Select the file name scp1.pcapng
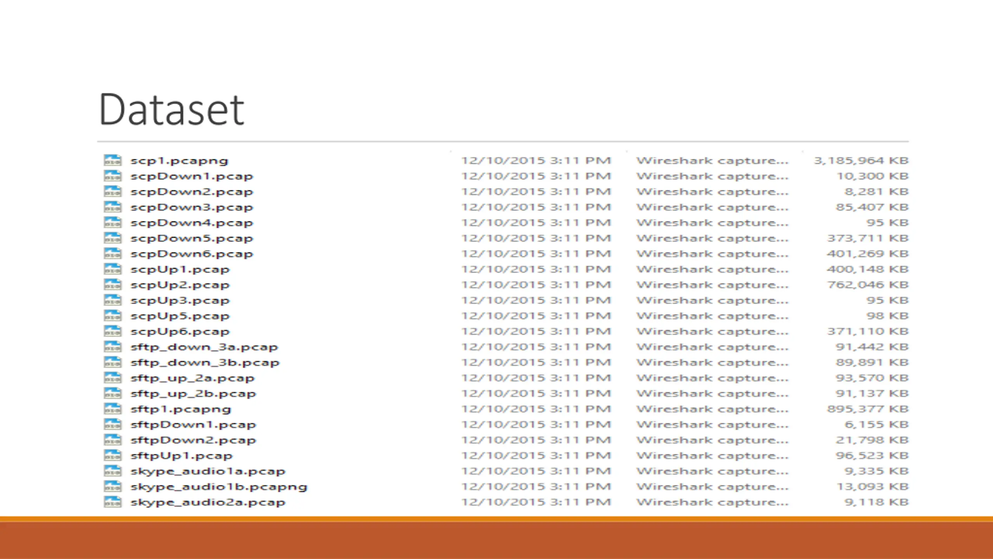 pos(179,161)
